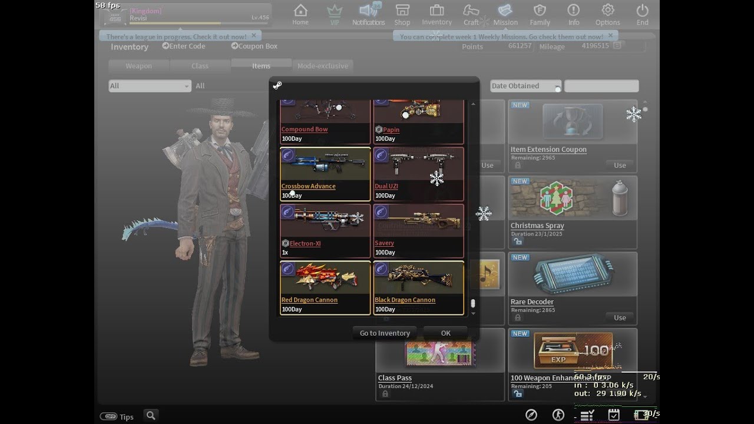Click the Go to Inventory button
754x424 pixels.
385,333
